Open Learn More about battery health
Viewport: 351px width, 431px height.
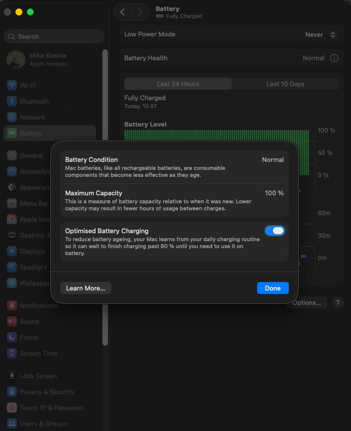click(x=86, y=288)
